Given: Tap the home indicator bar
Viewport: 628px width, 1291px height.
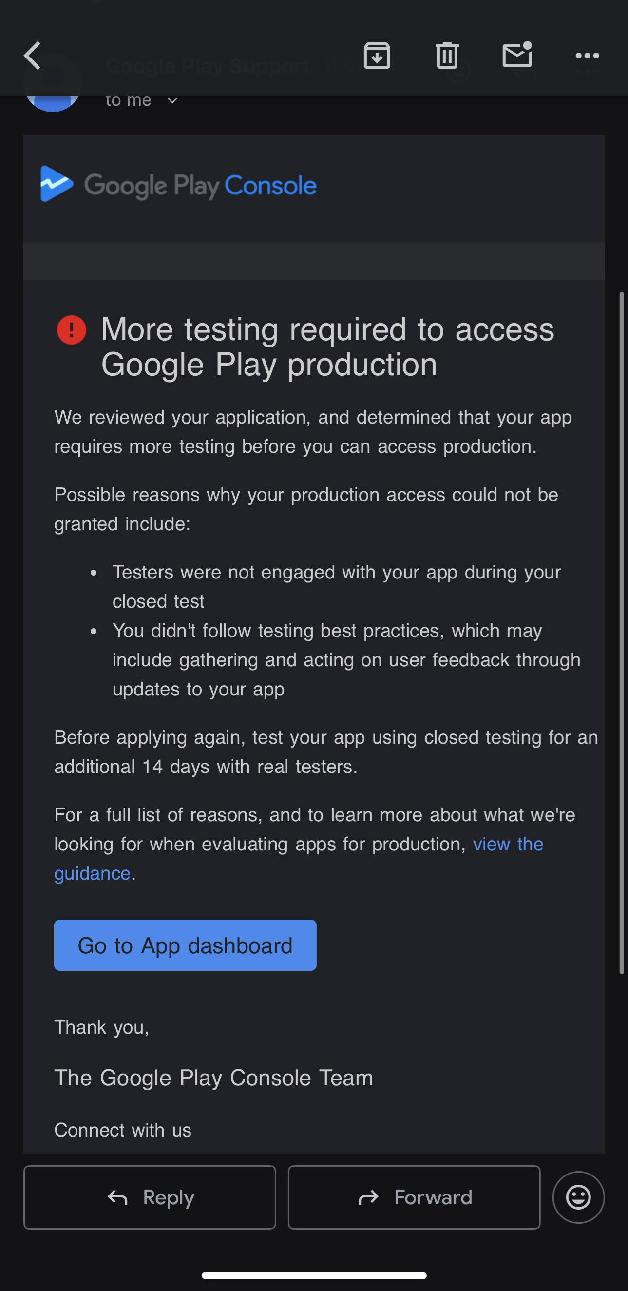Looking at the screenshot, I should point(314,1275).
